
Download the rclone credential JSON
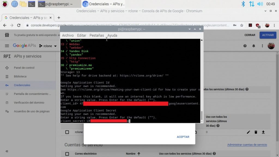[263, 132]
